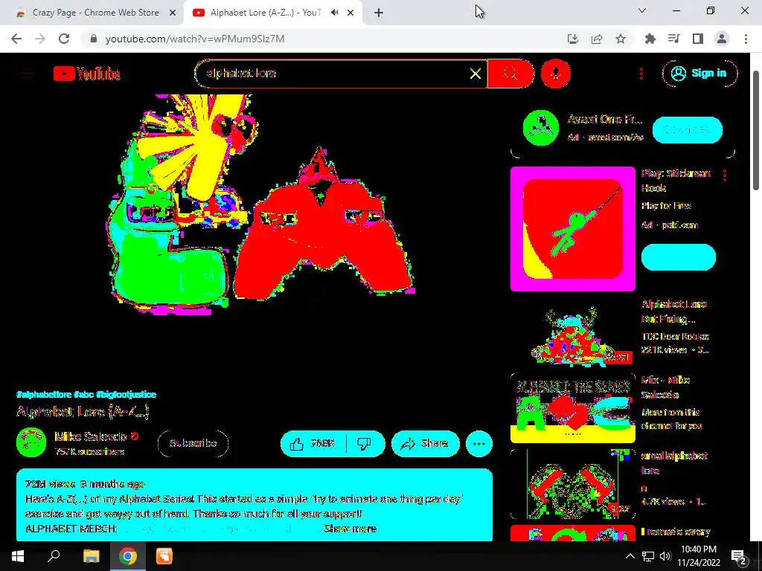The width and height of the screenshot is (762, 571).
Task: Like the video with thumbs up
Action: pyautogui.click(x=314, y=443)
